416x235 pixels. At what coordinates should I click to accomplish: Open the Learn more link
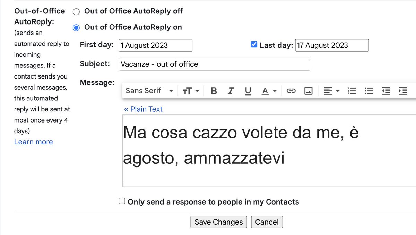pyautogui.click(x=33, y=142)
